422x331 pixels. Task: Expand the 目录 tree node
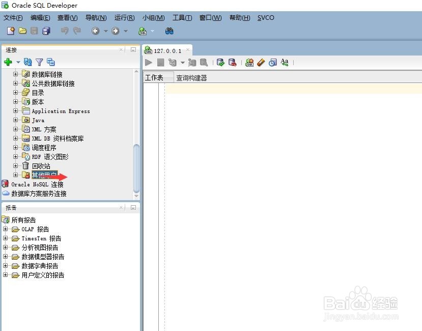[x=16, y=92]
